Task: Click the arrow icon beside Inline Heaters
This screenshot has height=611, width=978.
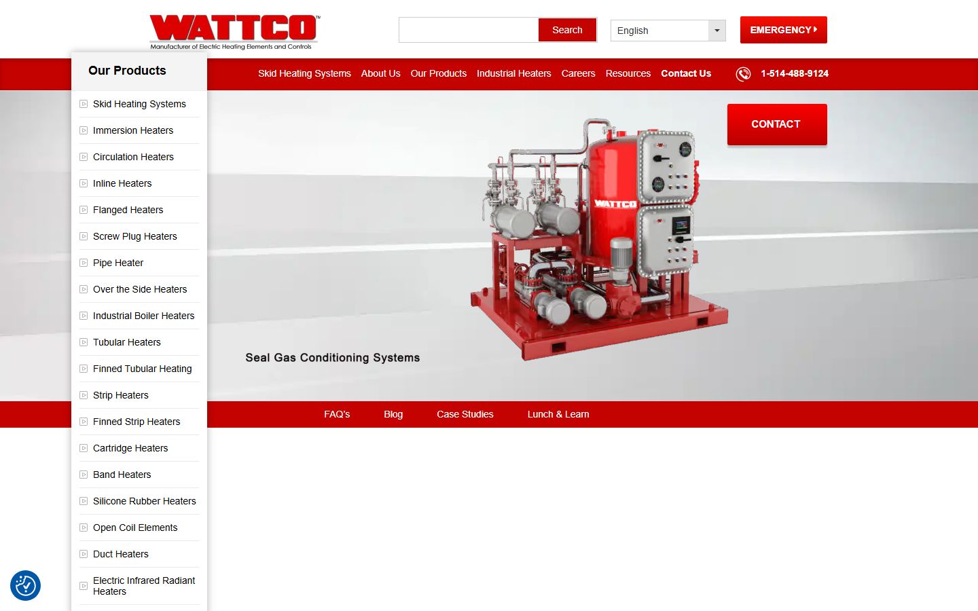Action: [84, 183]
